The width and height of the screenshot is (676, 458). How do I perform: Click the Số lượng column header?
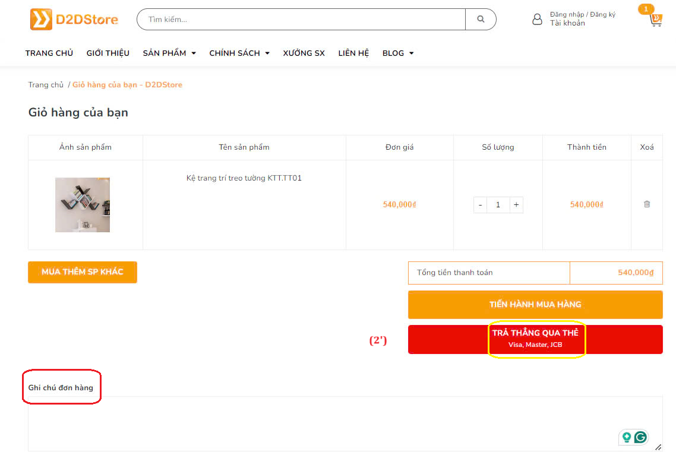click(x=498, y=147)
